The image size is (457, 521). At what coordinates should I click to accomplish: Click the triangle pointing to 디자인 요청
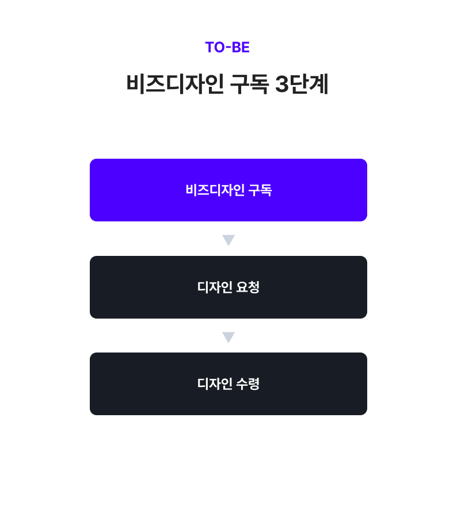point(228,240)
